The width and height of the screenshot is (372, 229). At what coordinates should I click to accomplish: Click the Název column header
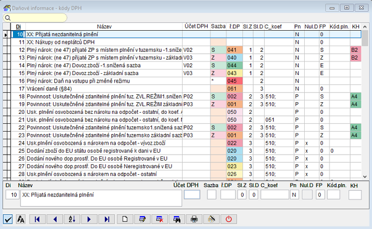tap(104, 26)
